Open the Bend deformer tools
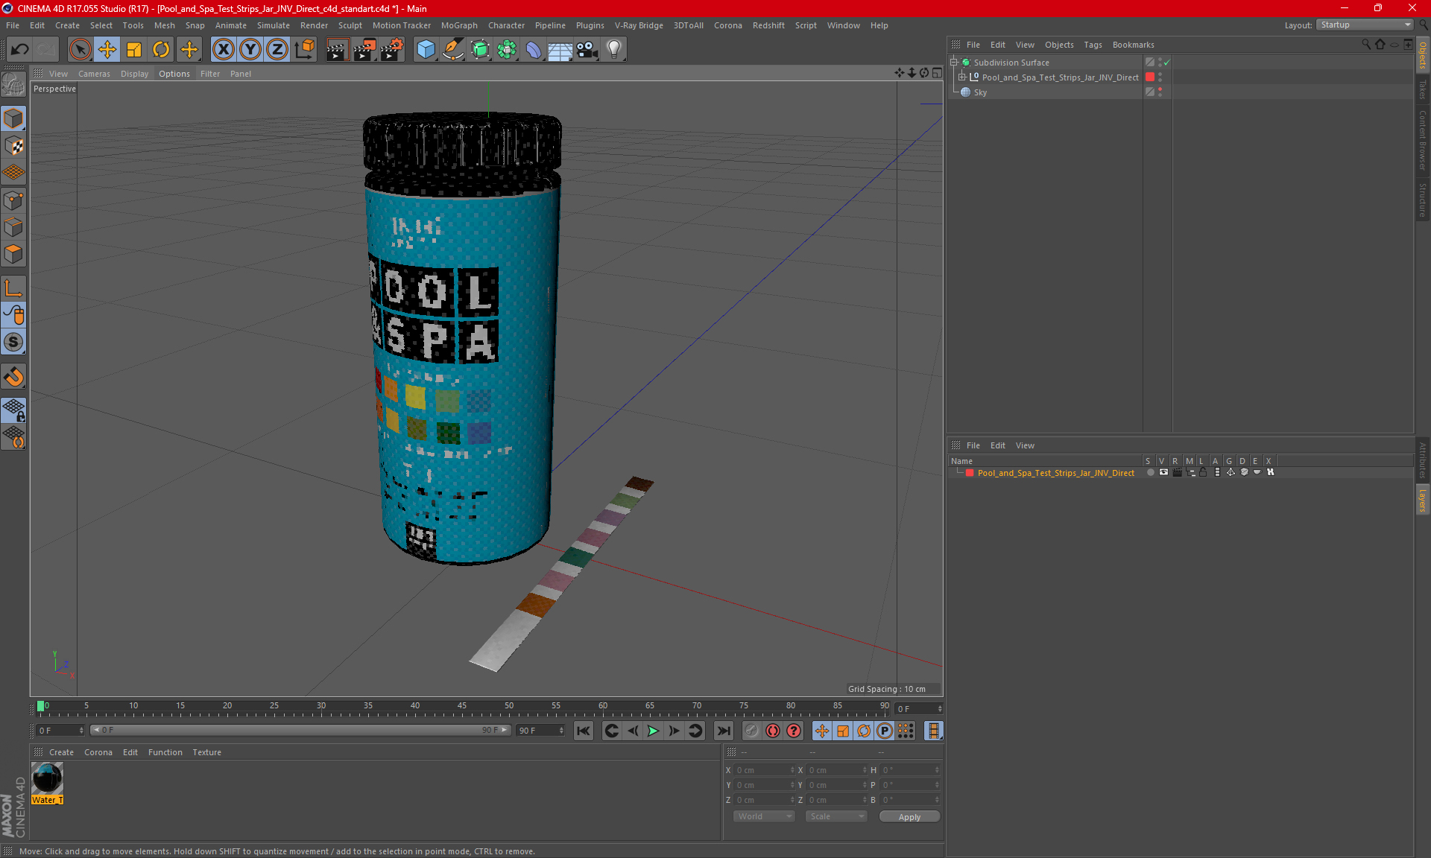The height and width of the screenshot is (858, 1431). pos(534,50)
